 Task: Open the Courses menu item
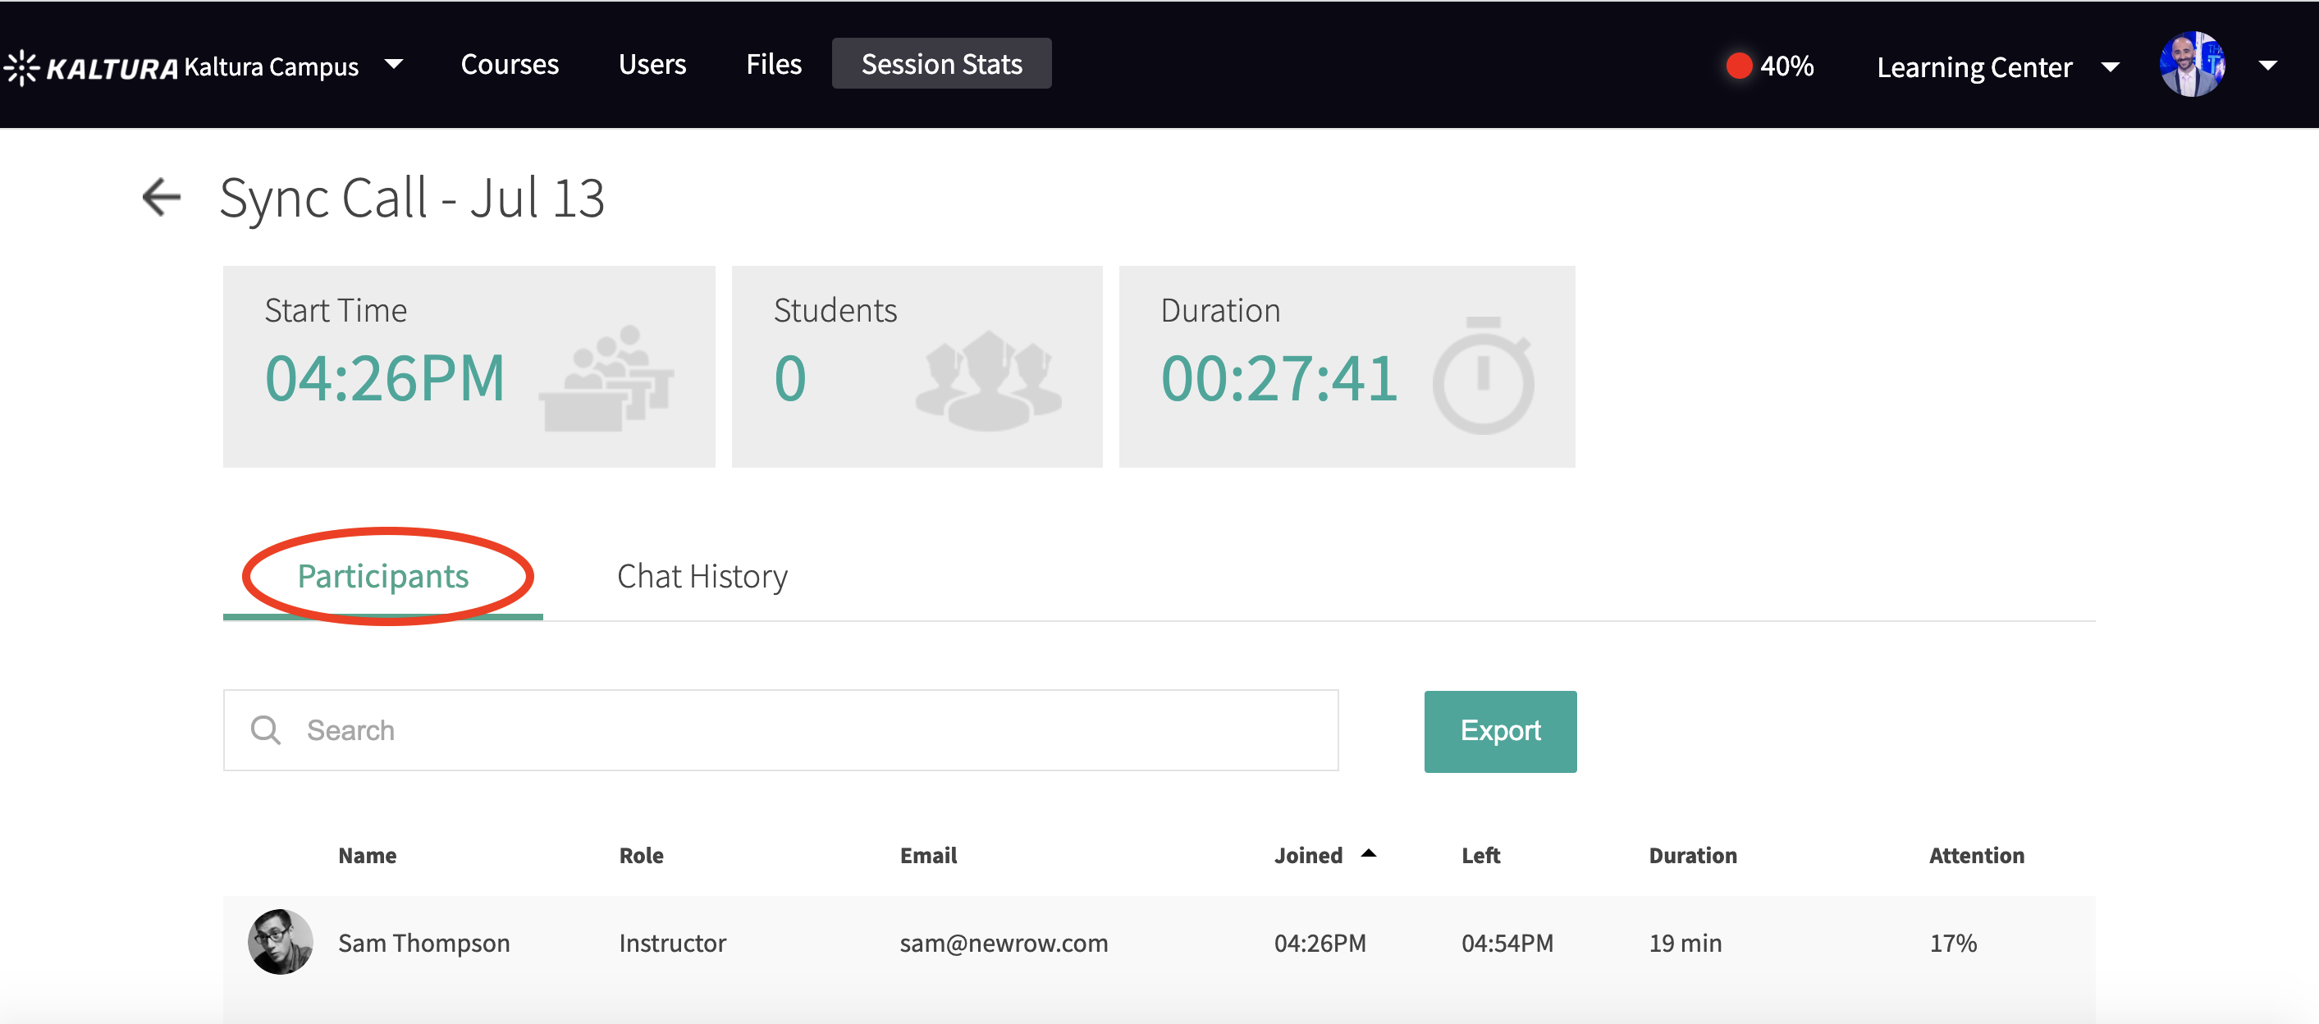pos(510,64)
